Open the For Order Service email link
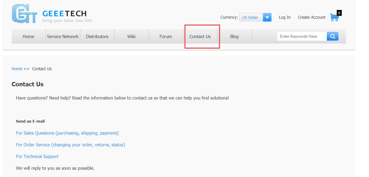This screenshot has height=177, width=369. 70,145
